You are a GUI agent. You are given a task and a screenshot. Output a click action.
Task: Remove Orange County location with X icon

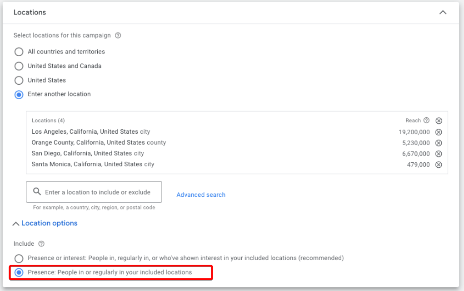439,143
